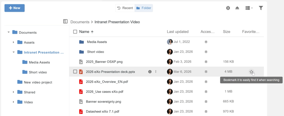Open the filter funnel icon
Viewport: 284px width, 116px height.
click(261, 8)
